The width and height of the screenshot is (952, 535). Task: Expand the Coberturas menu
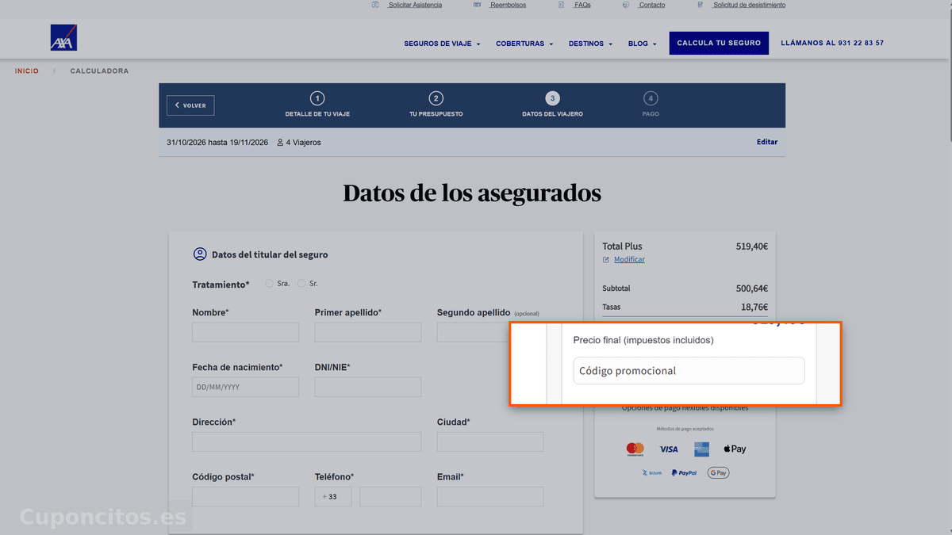pos(524,44)
